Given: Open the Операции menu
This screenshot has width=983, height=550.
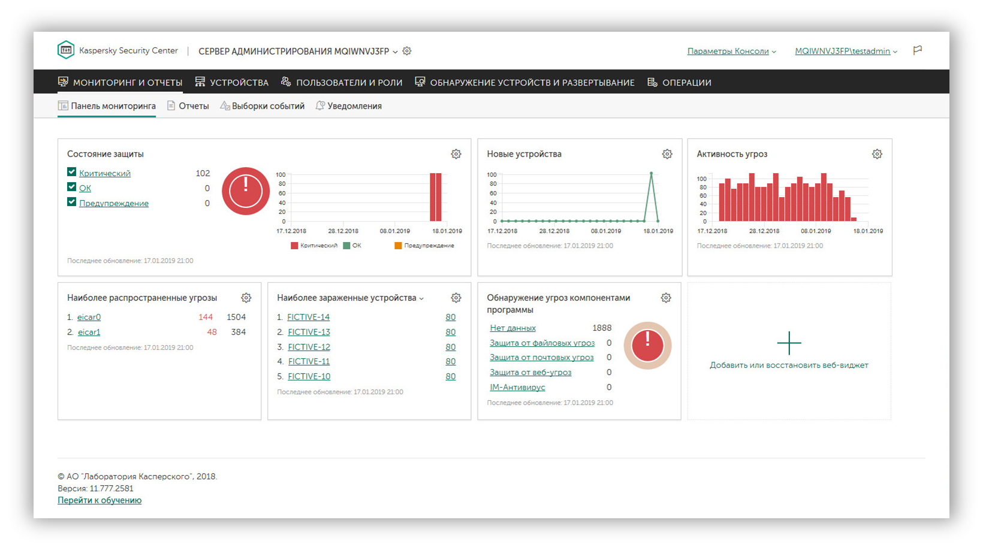Looking at the screenshot, I should click(679, 83).
